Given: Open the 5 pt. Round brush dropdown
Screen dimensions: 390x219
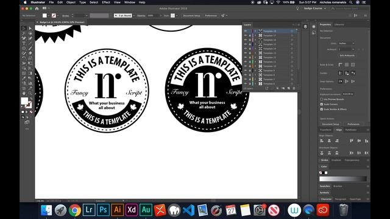Looking at the screenshot, I should 134,15.
